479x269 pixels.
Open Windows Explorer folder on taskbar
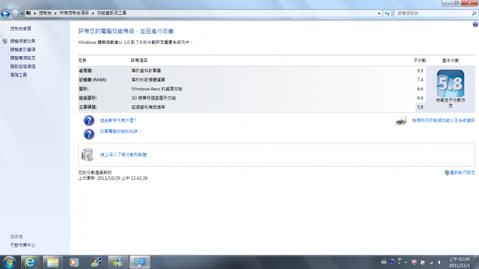coord(52,262)
